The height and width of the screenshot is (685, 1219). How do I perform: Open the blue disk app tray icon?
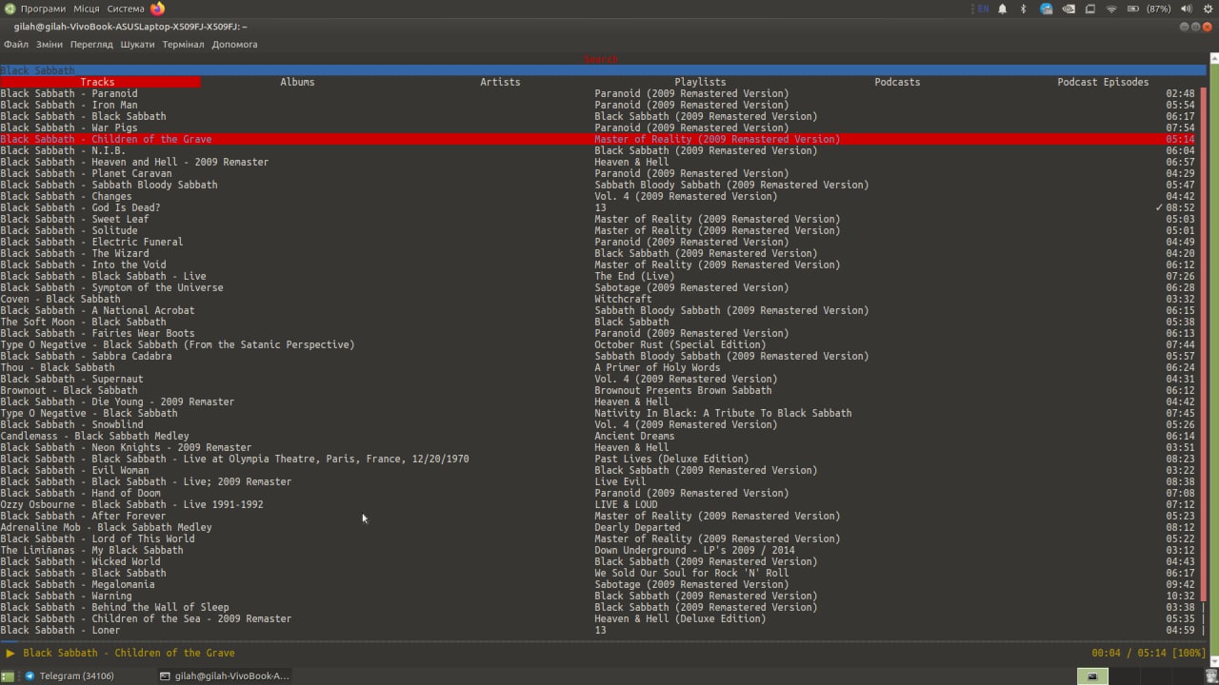click(x=1047, y=9)
